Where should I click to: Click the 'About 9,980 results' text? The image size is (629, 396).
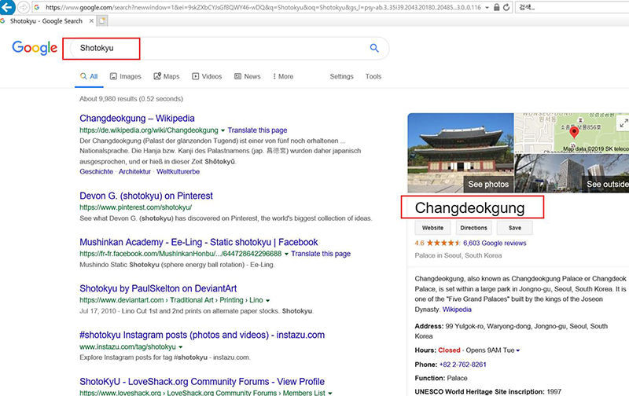(131, 98)
